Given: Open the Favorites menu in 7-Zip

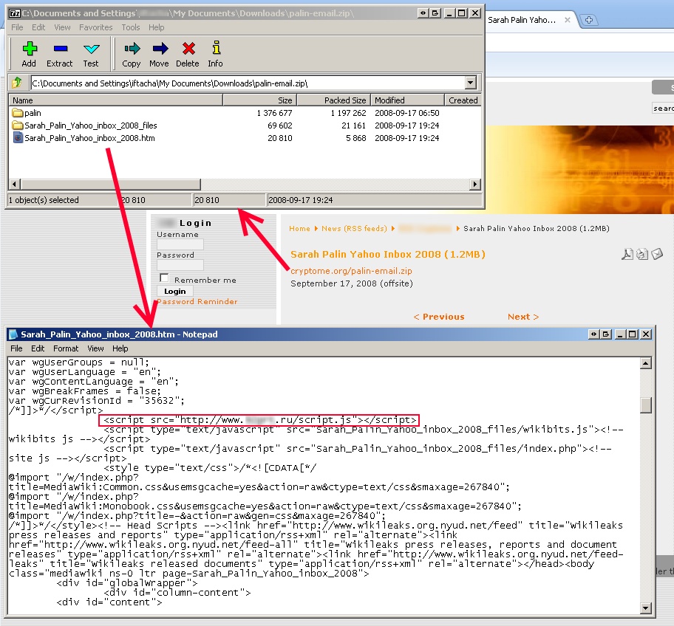Looking at the screenshot, I should 96,27.
